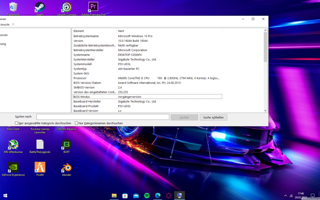Enable 'Nur Kategorienamen durchsuchen' checkbox

pyautogui.click(x=76, y=123)
